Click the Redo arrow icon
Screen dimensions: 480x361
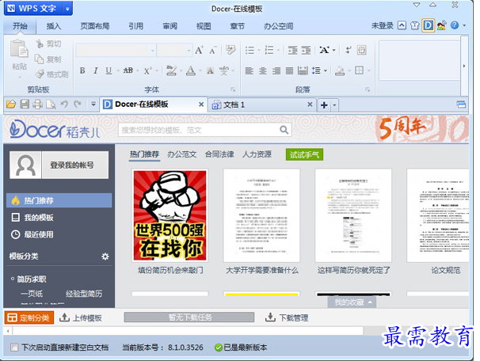pos(78,104)
